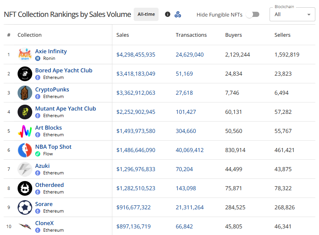
Task: Open the Otherdeed collection link
Action: (49, 185)
